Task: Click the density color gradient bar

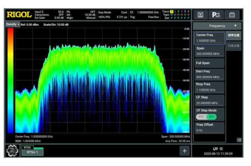Action: [x=11, y=80]
